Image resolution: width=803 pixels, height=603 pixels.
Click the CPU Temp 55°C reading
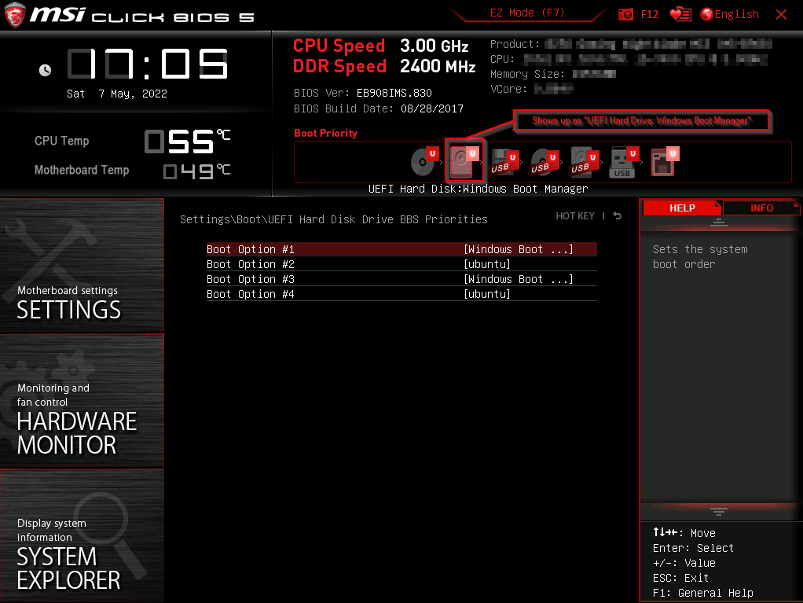(x=188, y=141)
